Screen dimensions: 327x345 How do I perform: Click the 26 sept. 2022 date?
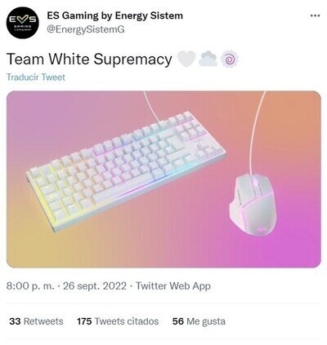tap(95, 286)
